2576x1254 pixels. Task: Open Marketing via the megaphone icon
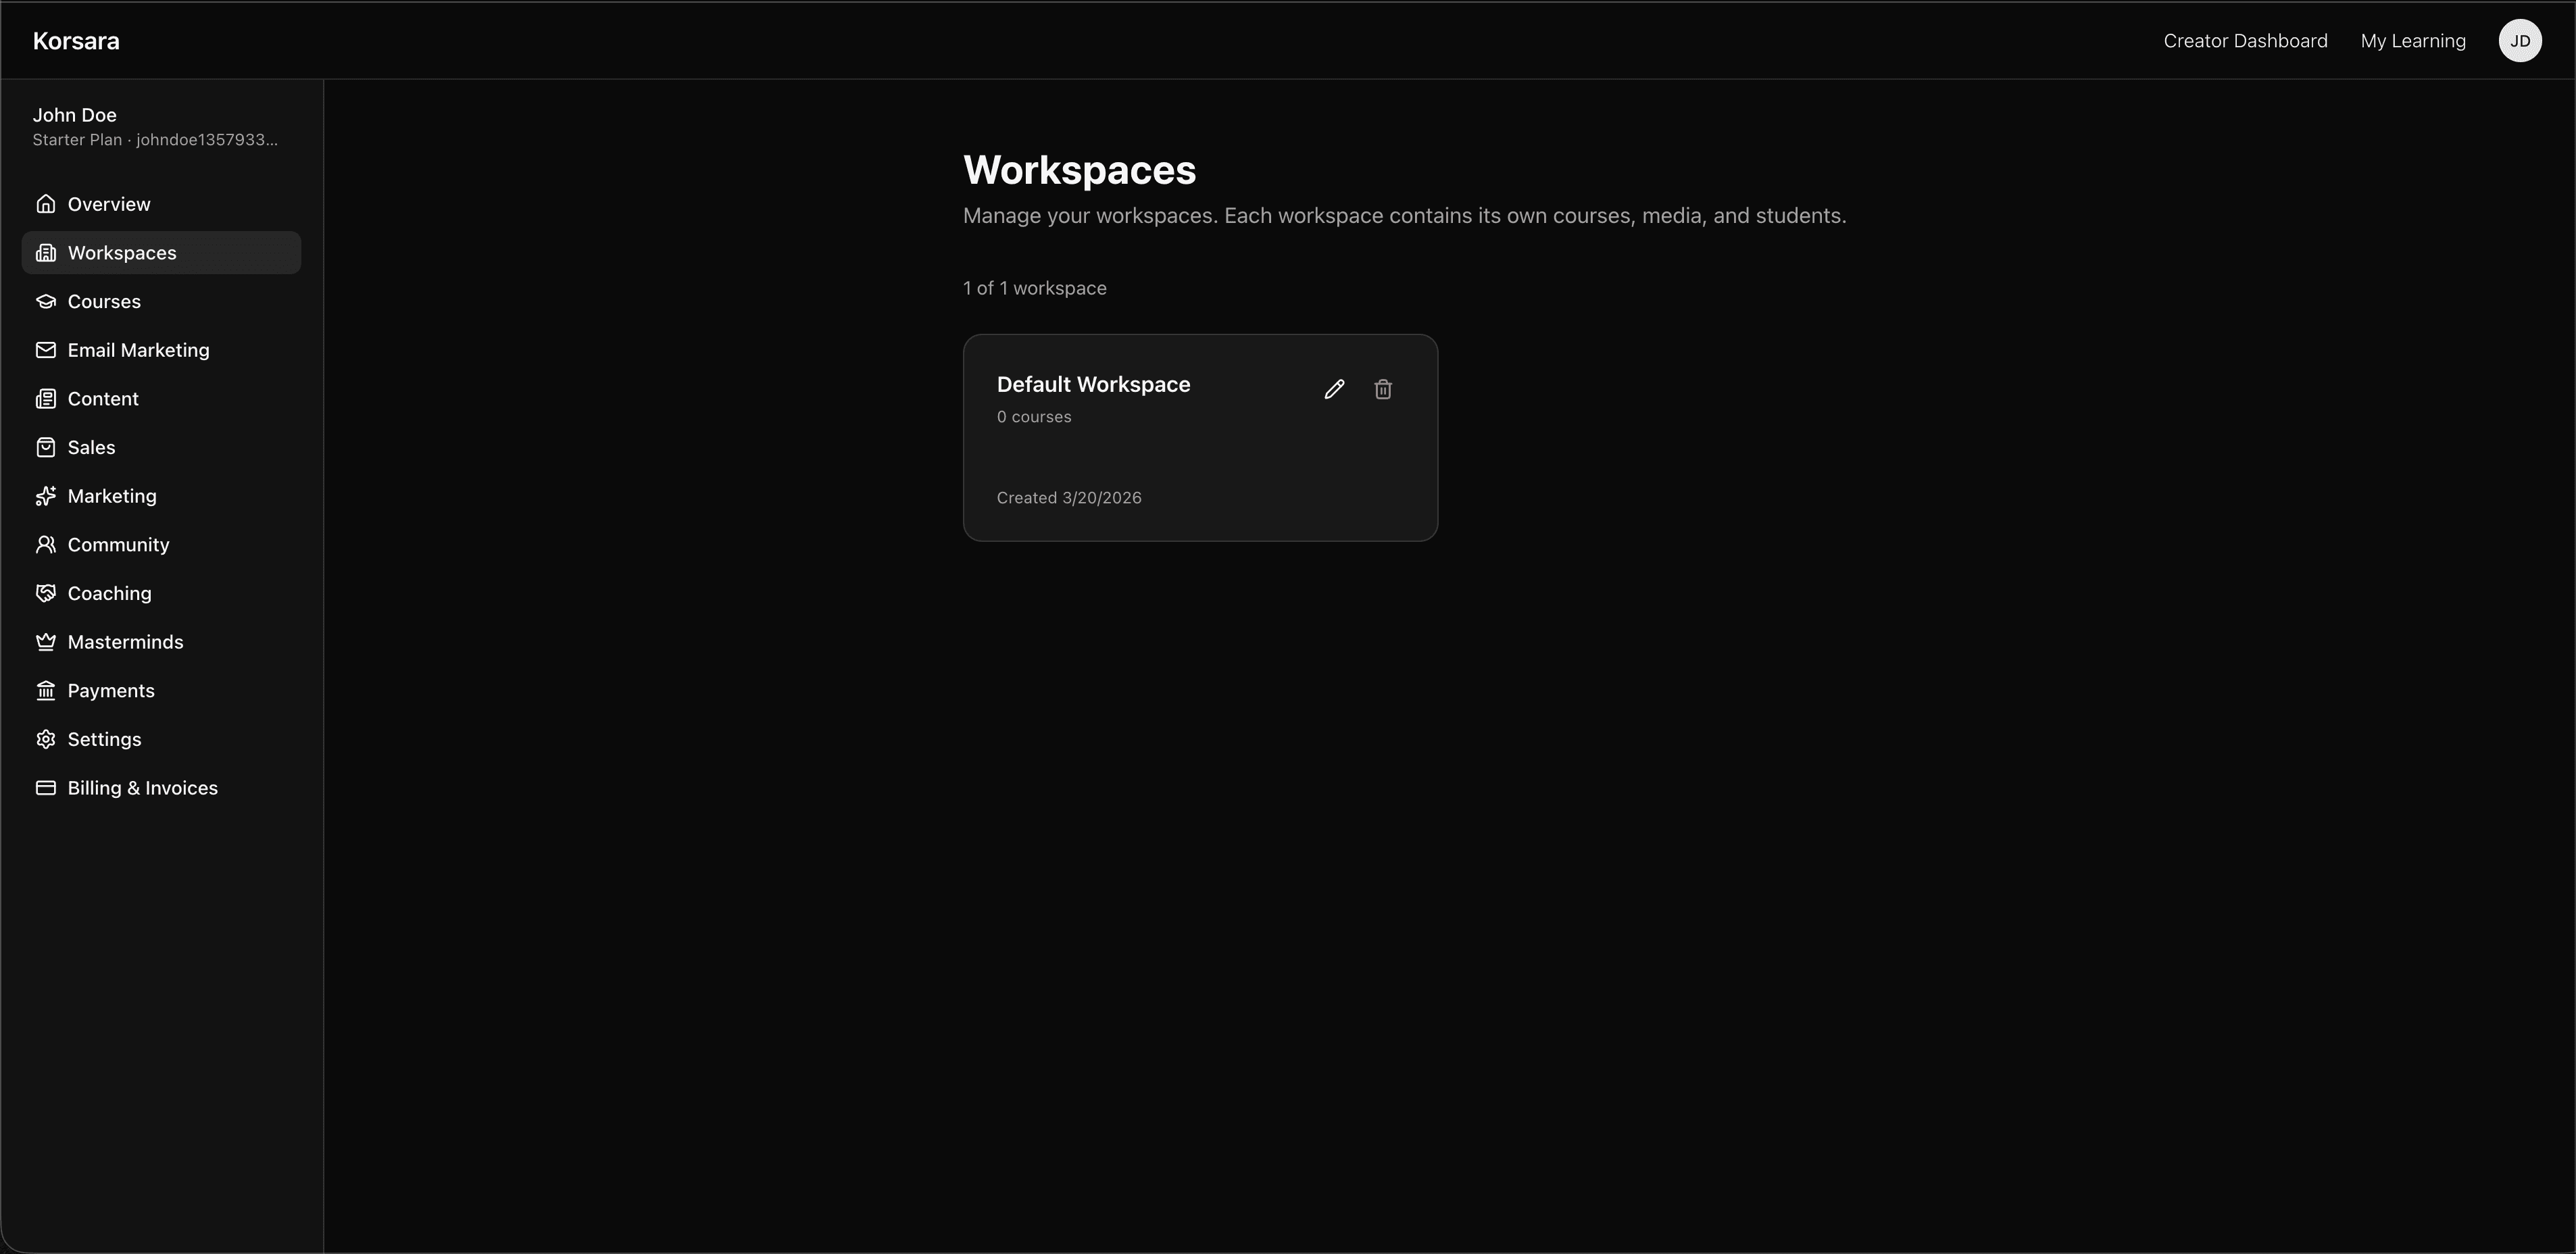pos(46,496)
